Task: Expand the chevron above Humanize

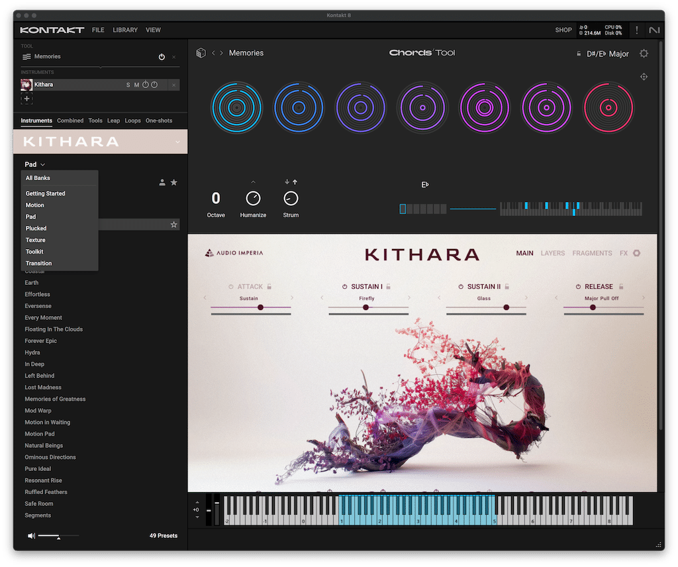Action: click(253, 182)
